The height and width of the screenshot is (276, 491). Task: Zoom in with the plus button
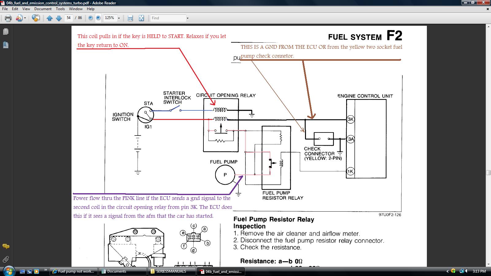point(98,18)
